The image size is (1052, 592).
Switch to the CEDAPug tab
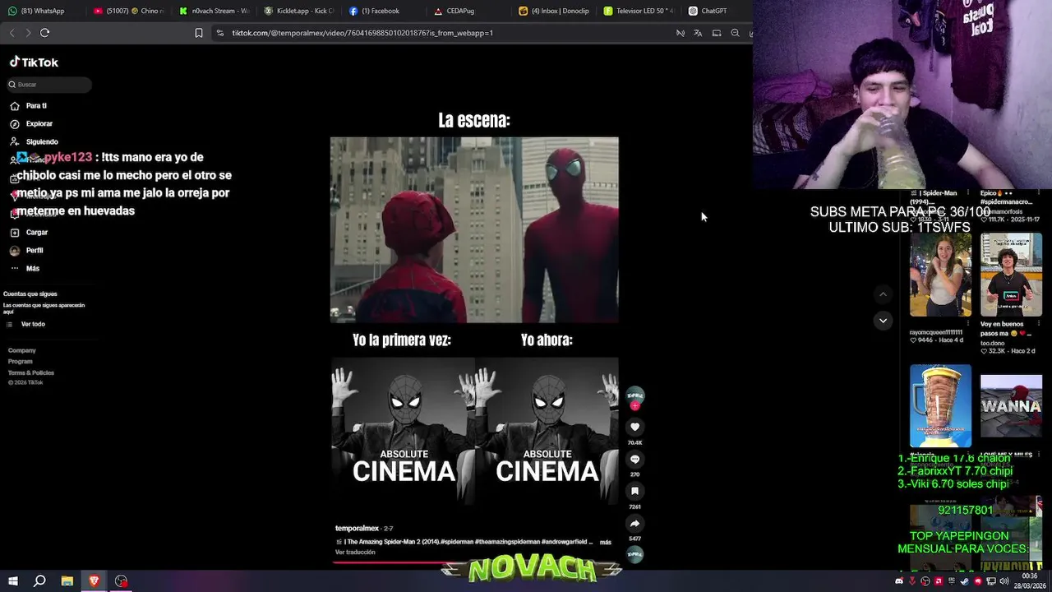click(x=469, y=11)
